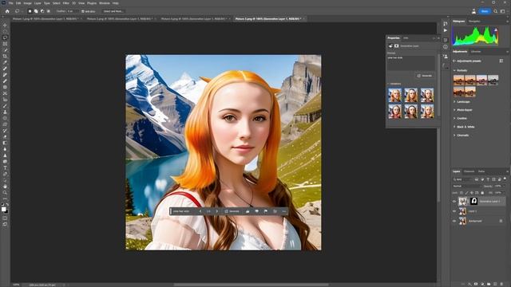Create a new layer in Layers panel

click(x=495, y=284)
